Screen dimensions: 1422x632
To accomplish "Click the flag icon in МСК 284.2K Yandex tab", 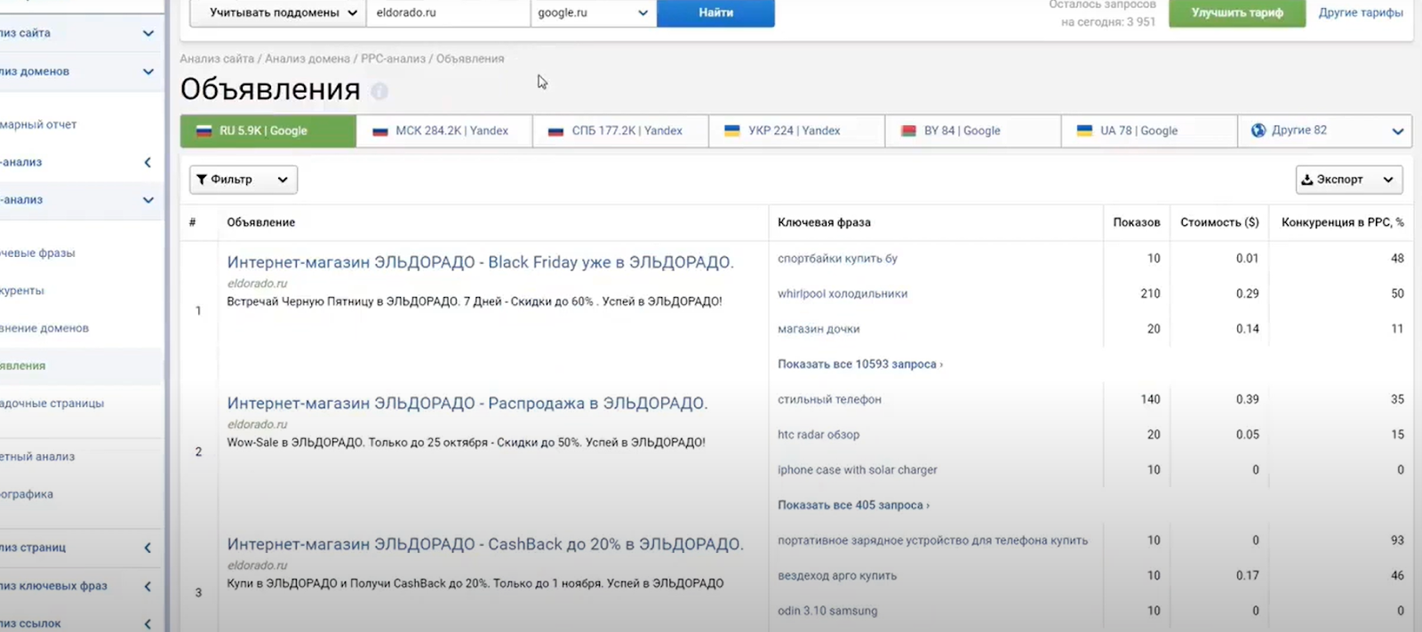I will [380, 131].
